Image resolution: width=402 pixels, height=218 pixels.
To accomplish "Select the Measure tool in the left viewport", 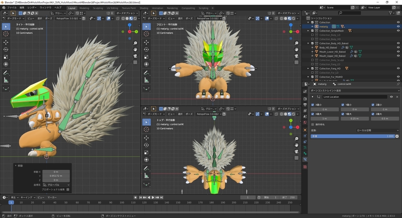I will tap(6, 80).
